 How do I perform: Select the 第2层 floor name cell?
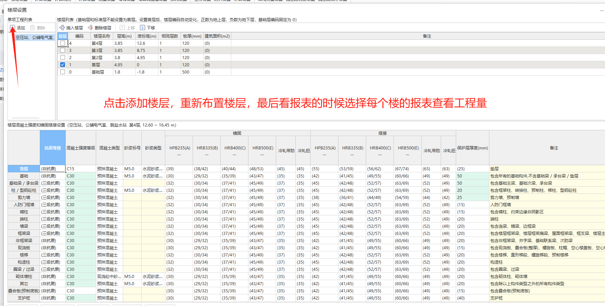tap(102, 57)
